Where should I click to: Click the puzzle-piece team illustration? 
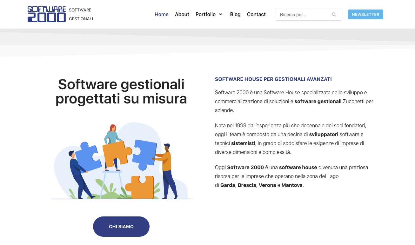(x=121, y=160)
